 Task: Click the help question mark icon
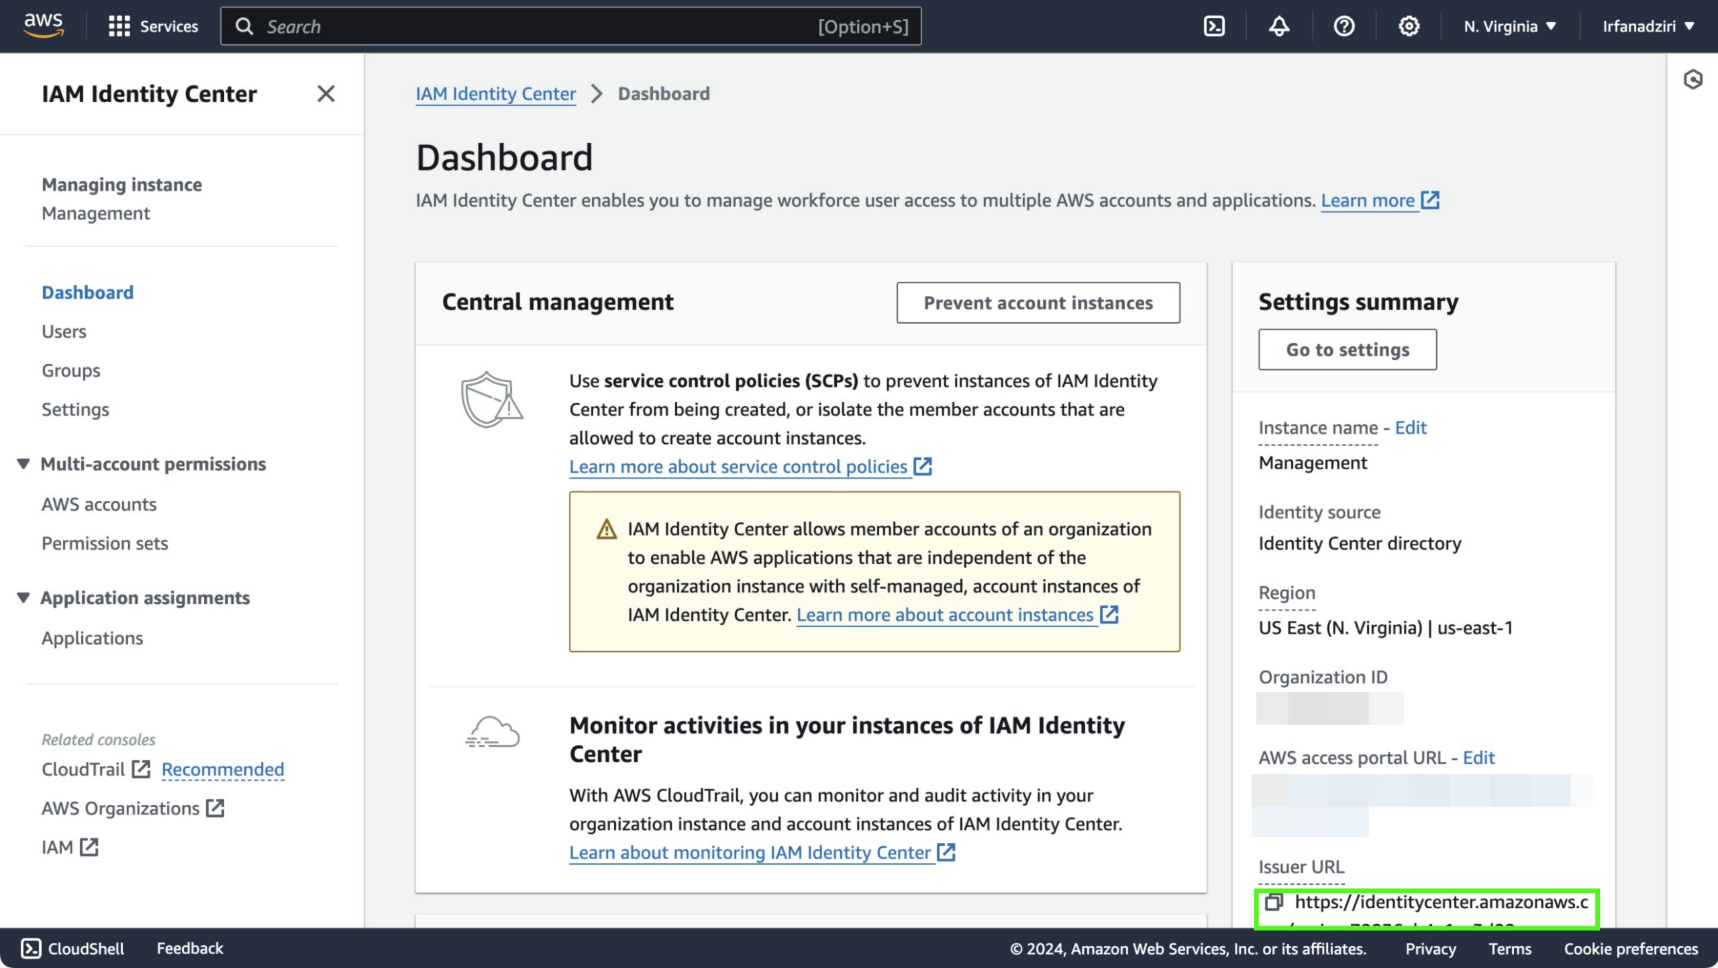[1343, 26]
